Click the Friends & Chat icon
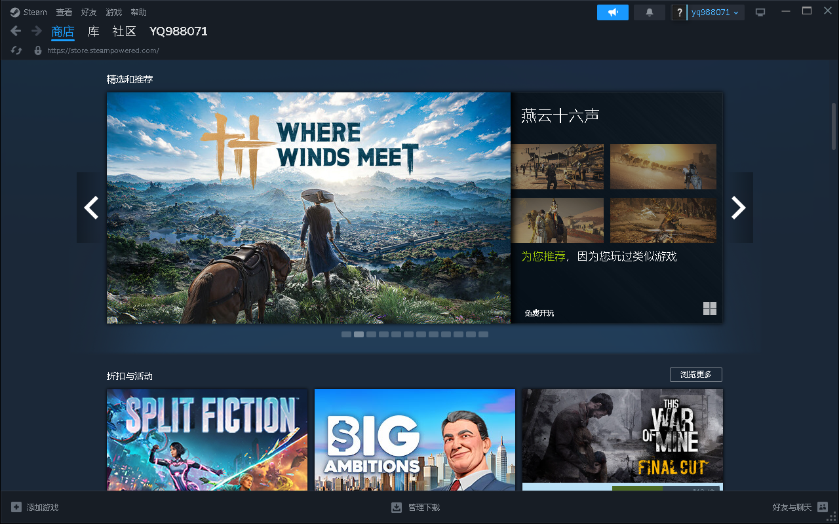The height and width of the screenshot is (524, 839). click(x=823, y=507)
